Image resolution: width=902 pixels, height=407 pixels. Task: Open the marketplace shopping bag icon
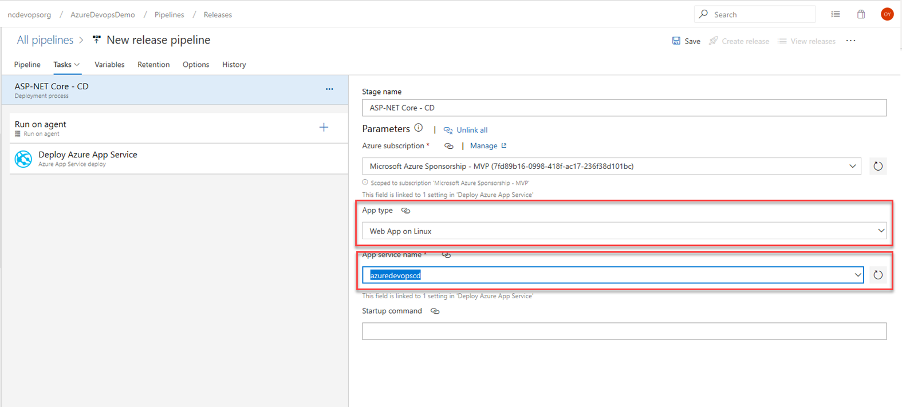click(x=861, y=14)
